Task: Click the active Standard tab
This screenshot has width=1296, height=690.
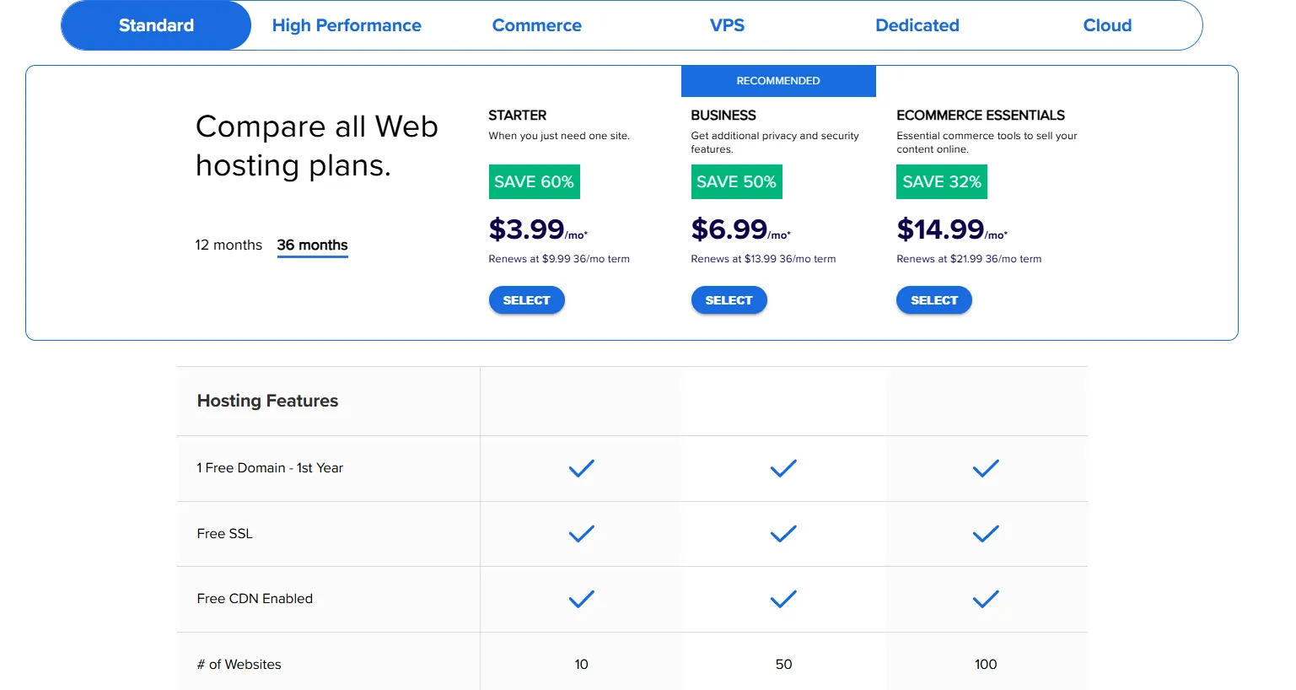Action: [155, 25]
